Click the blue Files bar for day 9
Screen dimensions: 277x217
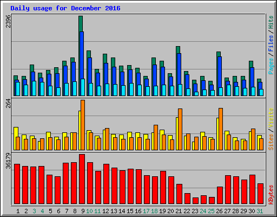click(x=82, y=55)
